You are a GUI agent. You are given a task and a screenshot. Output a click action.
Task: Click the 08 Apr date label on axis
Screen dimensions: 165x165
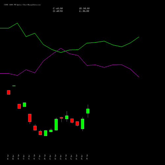tap(8, 157)
